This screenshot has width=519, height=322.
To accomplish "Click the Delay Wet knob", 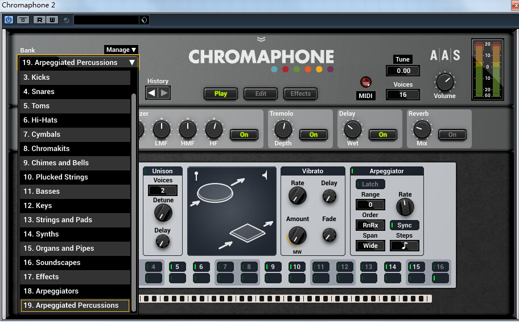I will 353,129.
